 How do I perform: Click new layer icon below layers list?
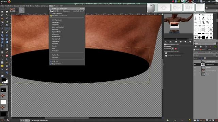pyautogui.click(x=195, y=120)
